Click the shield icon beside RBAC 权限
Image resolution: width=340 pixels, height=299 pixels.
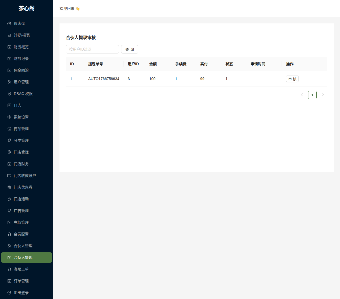(9, 94)
